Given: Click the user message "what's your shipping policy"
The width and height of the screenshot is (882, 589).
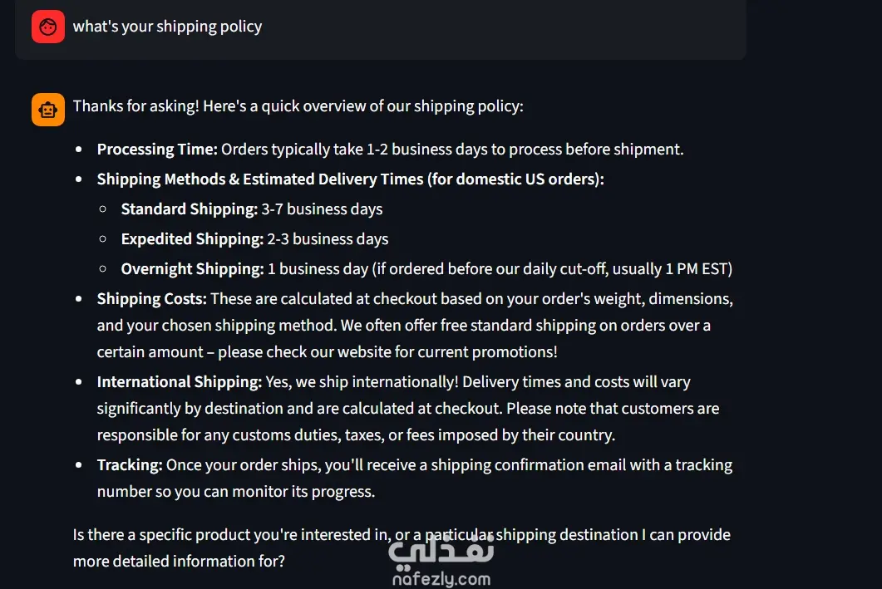Looking at the screenshot, I should click(x=167, y=27).
